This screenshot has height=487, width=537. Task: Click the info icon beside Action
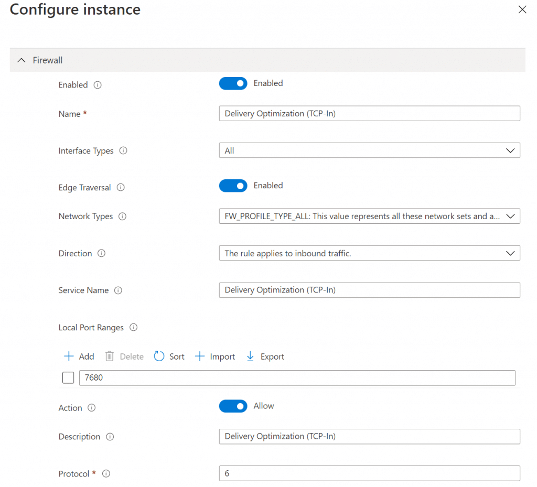tap(92, 408)
